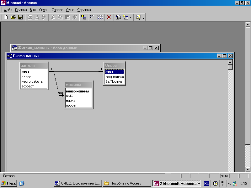Select the машины table title bar

point(78,85)
